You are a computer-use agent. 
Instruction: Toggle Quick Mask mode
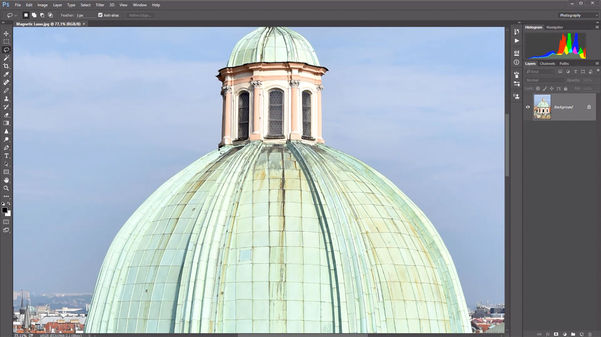click(6, 222)
